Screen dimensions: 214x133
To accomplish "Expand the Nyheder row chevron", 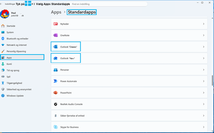I will [204, 24].
